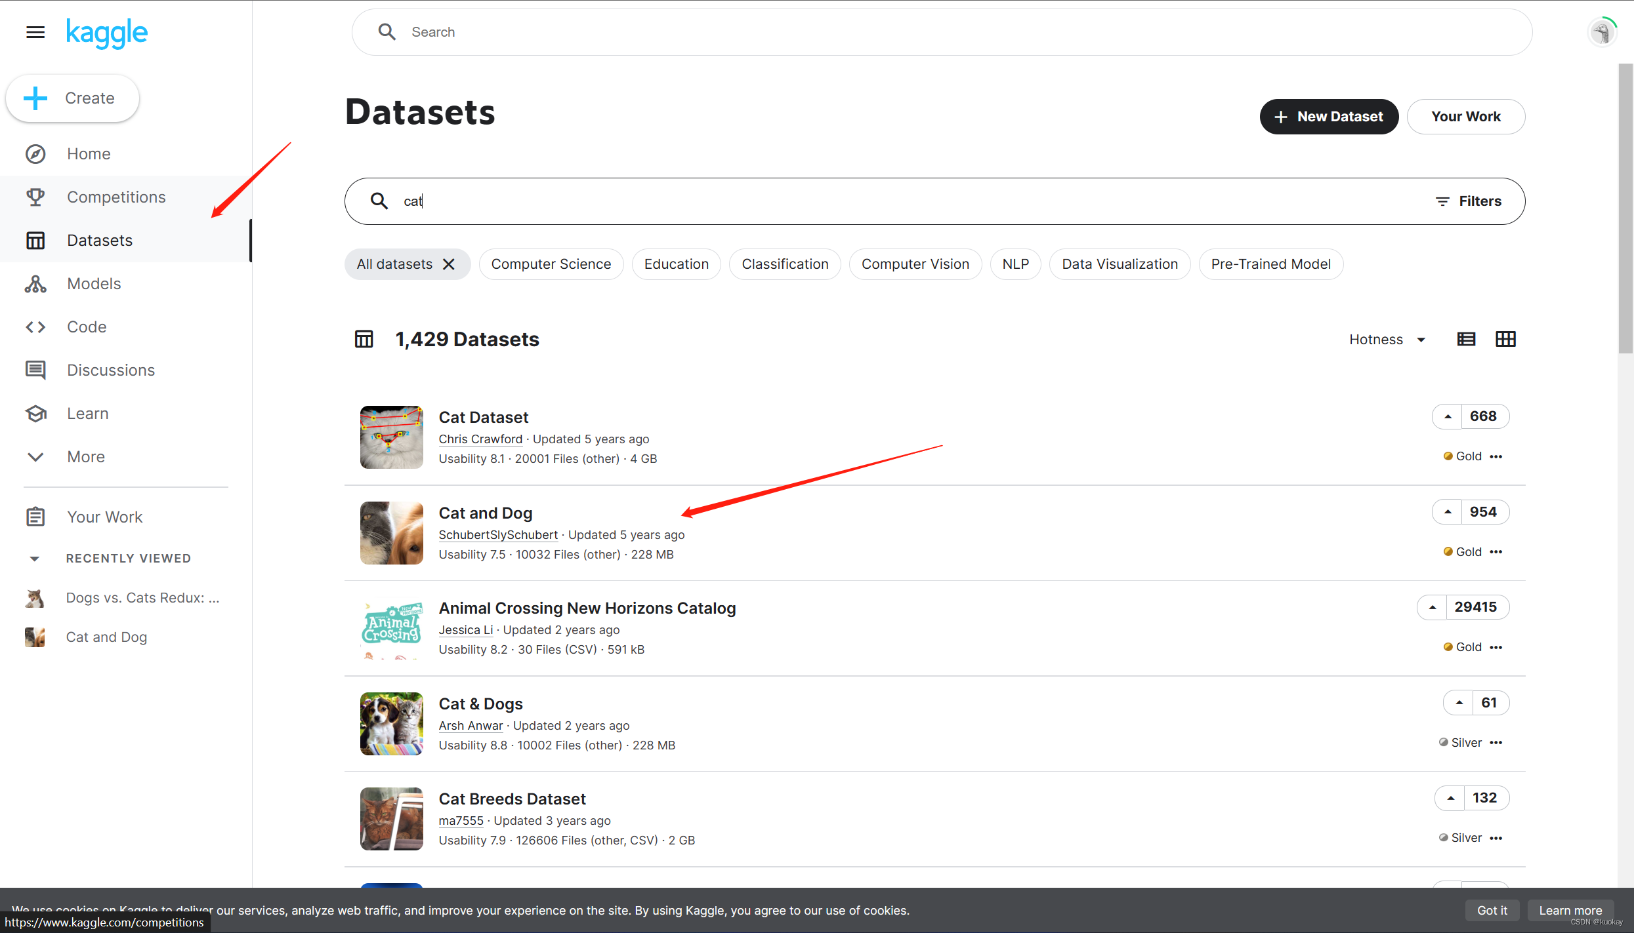This screenshot has height=933, width=1634.
Task: Open the Hotness sort dropdown
Action: click(1387, 340)
